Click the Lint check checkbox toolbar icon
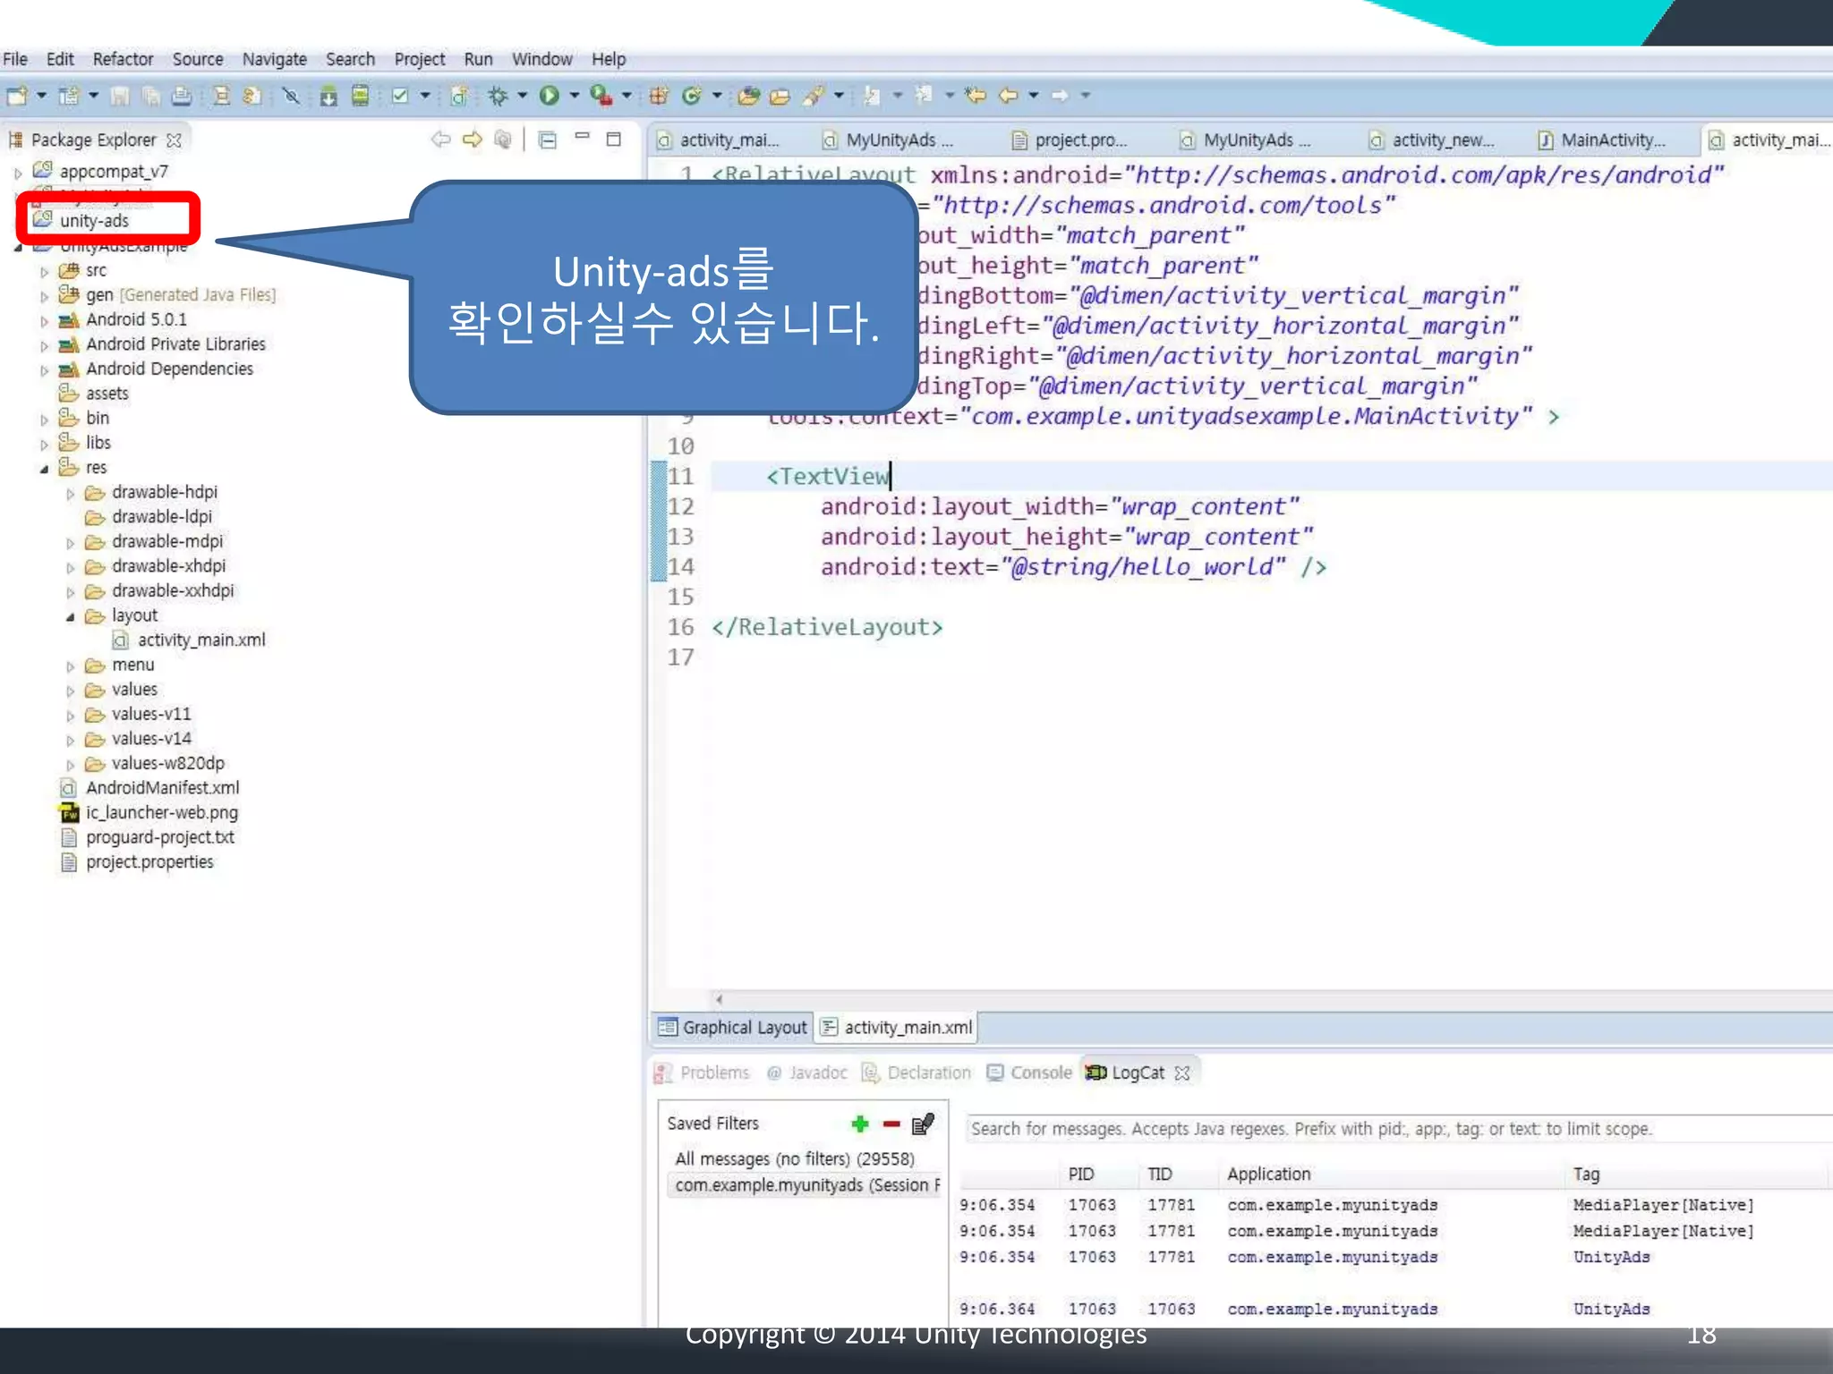Image resolution: width=1833 pixels, height=1374 pixels. pyautogui.click(x=400, y=96)
